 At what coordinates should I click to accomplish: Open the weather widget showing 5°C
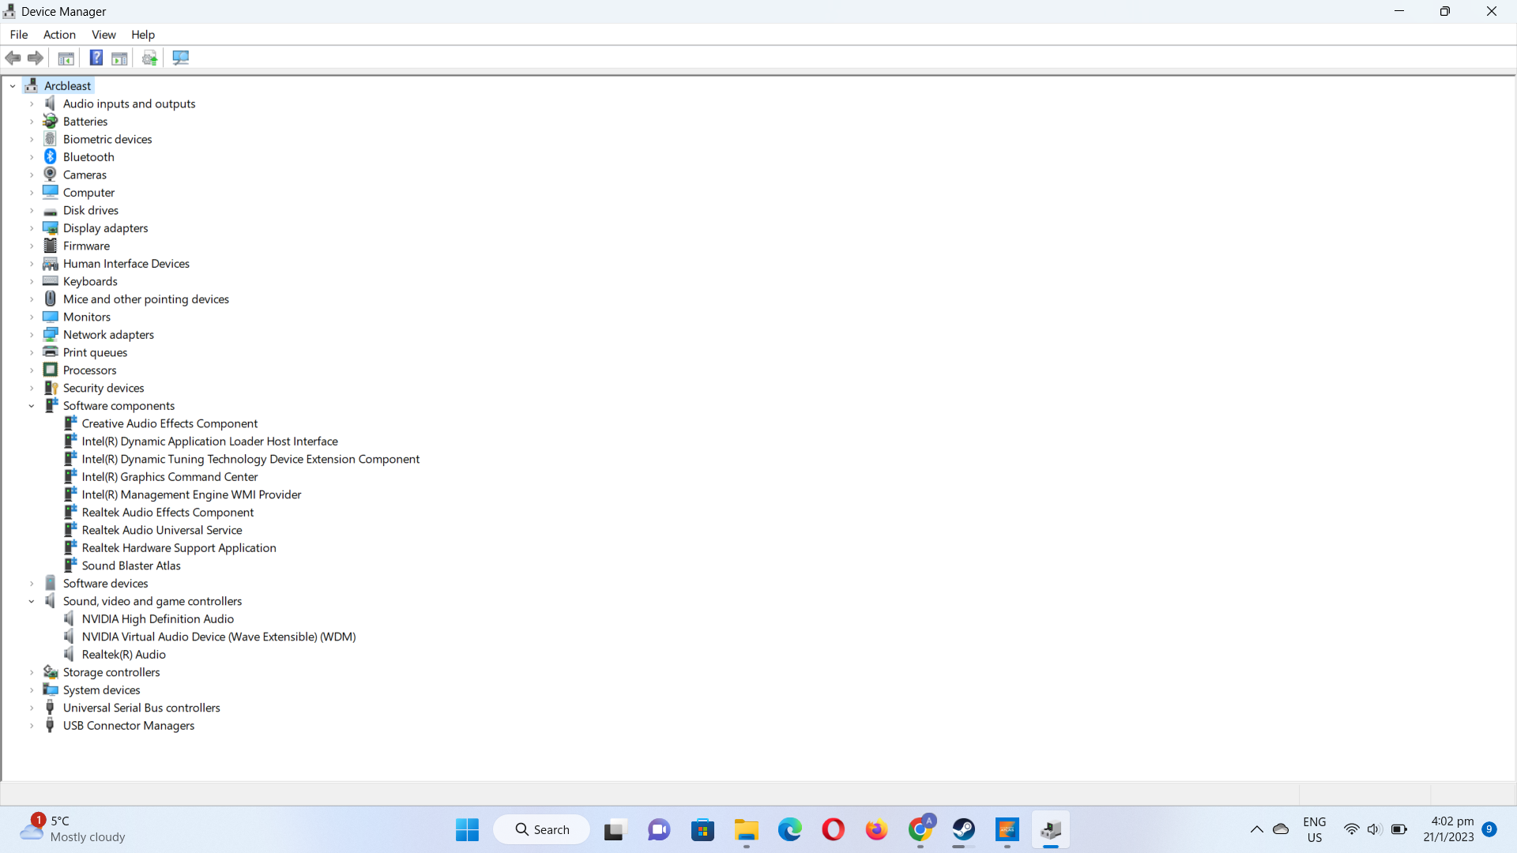click(x=73, y=829)
